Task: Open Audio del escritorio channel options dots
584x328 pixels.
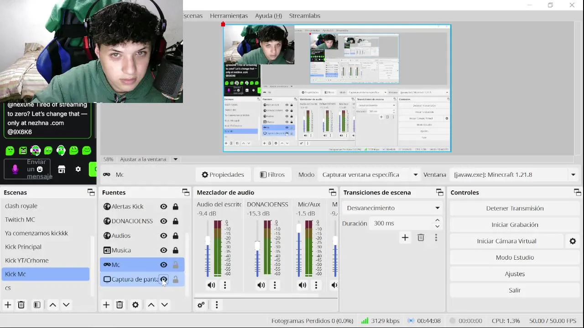Action: tap(225, 285)
